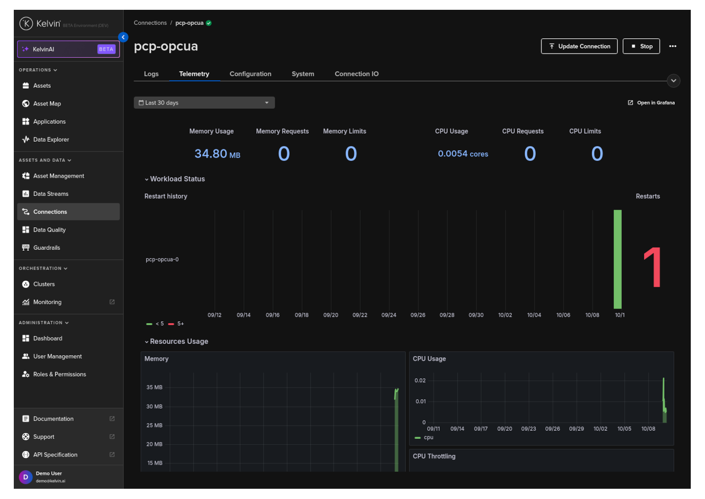
Task: Toggle the '5+' red legend entry
Action: coord(176,324)
